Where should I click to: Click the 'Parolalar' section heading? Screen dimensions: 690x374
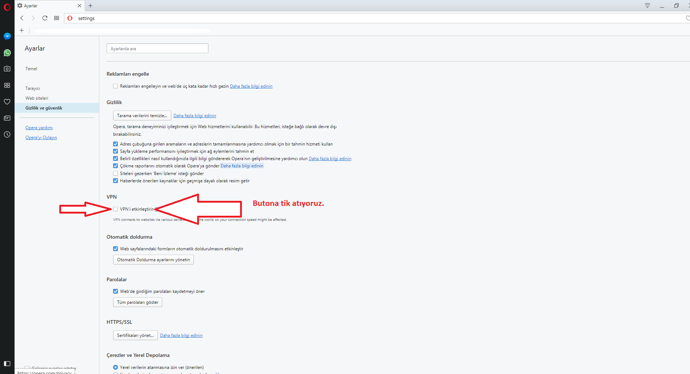tap(117, 279)
